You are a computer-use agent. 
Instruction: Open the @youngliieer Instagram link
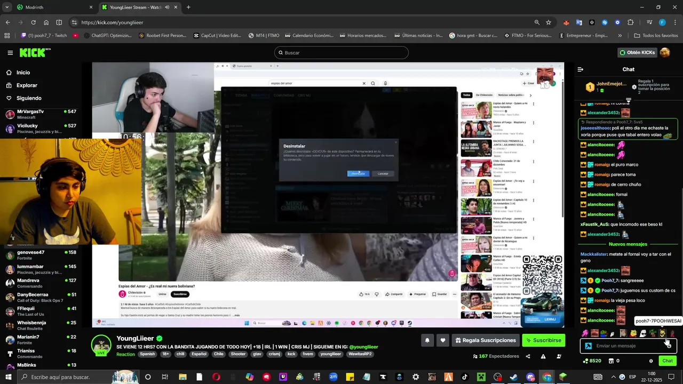[363, 347]
